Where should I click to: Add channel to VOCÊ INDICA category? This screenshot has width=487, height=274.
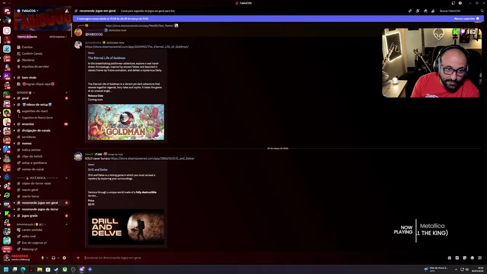(67, 178)
